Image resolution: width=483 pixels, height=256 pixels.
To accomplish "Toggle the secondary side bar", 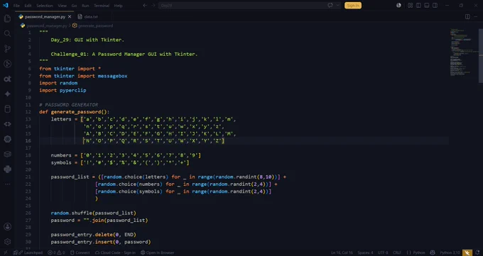I will [435, 5].
